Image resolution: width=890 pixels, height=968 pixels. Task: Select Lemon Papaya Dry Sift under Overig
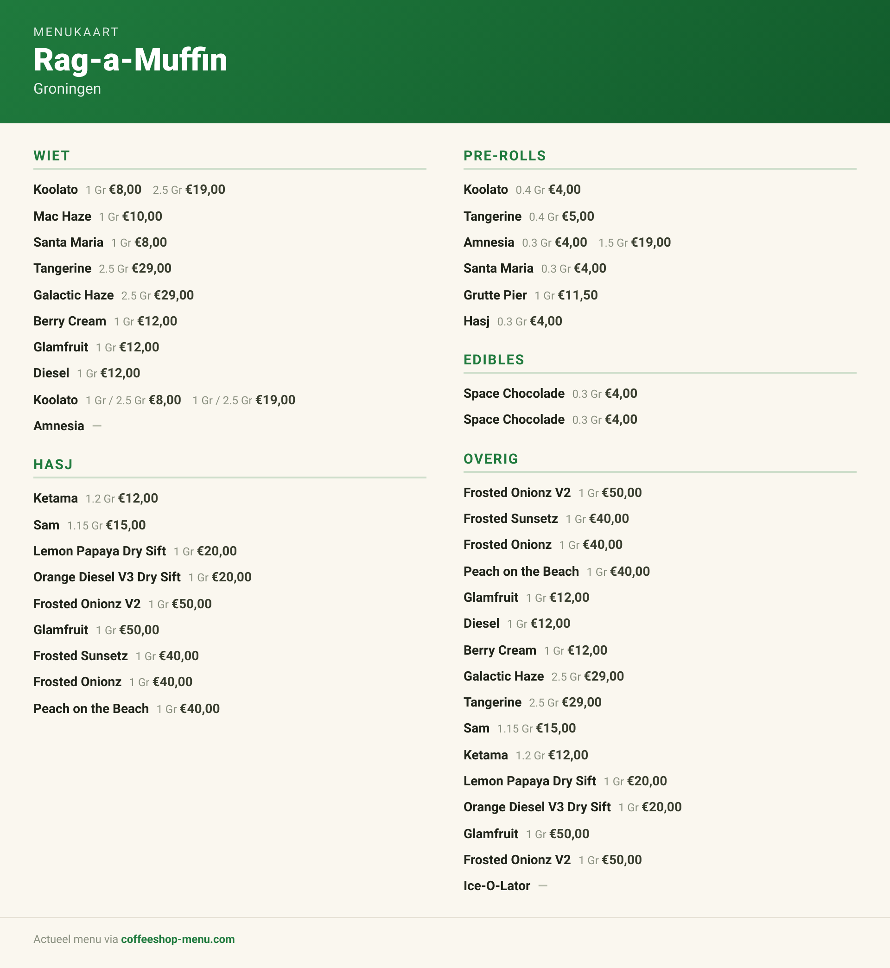pos(530,781)
